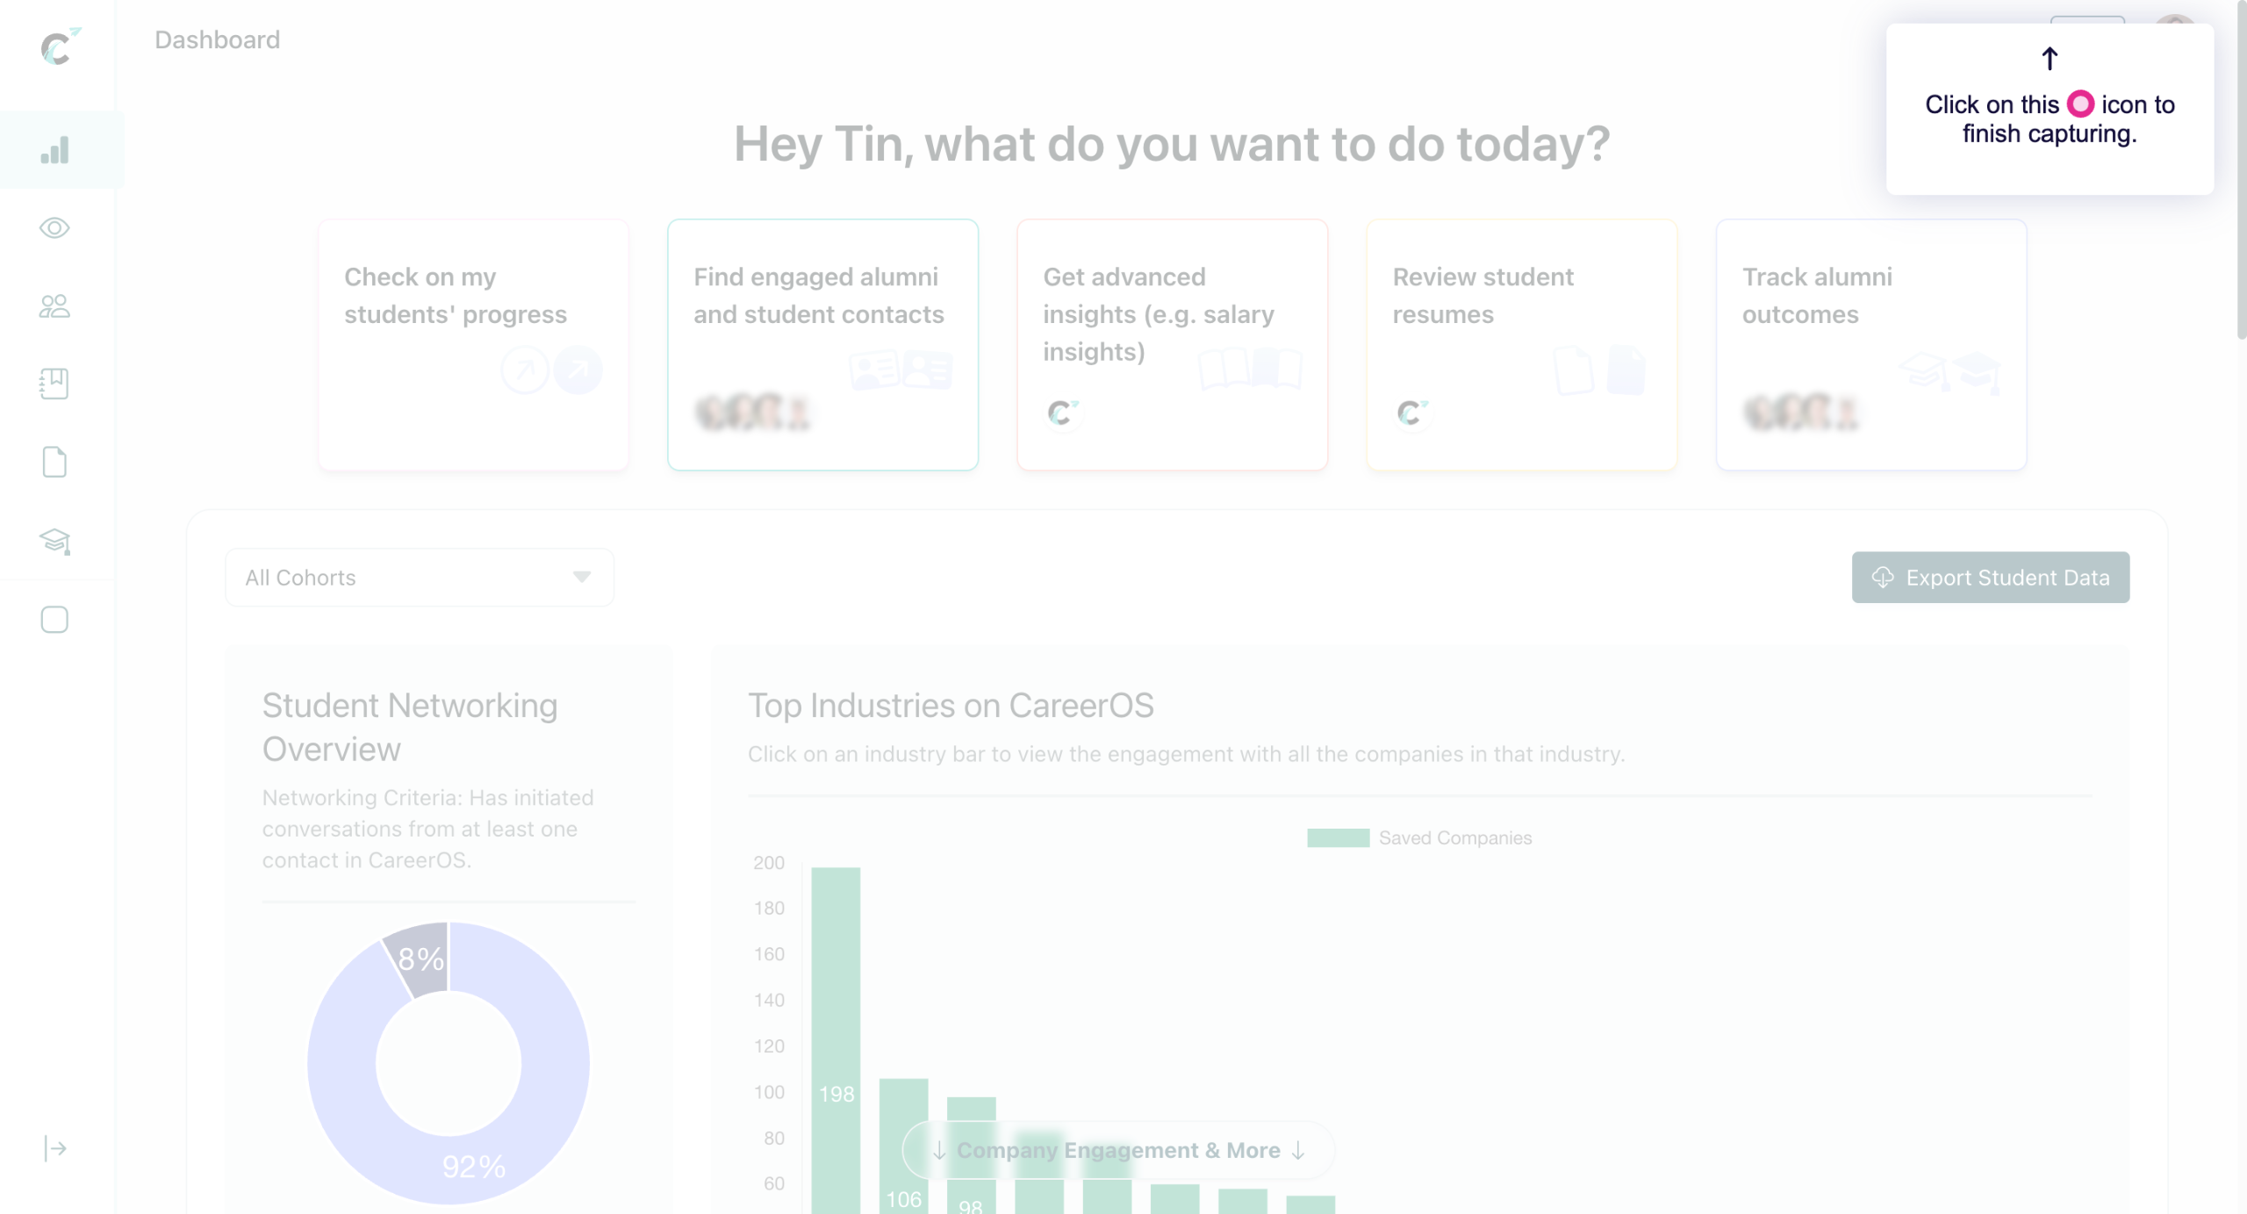2247x1214 pixels.
Task: Click the rounded square sidebar icon
Action: [x=54, y=620]
